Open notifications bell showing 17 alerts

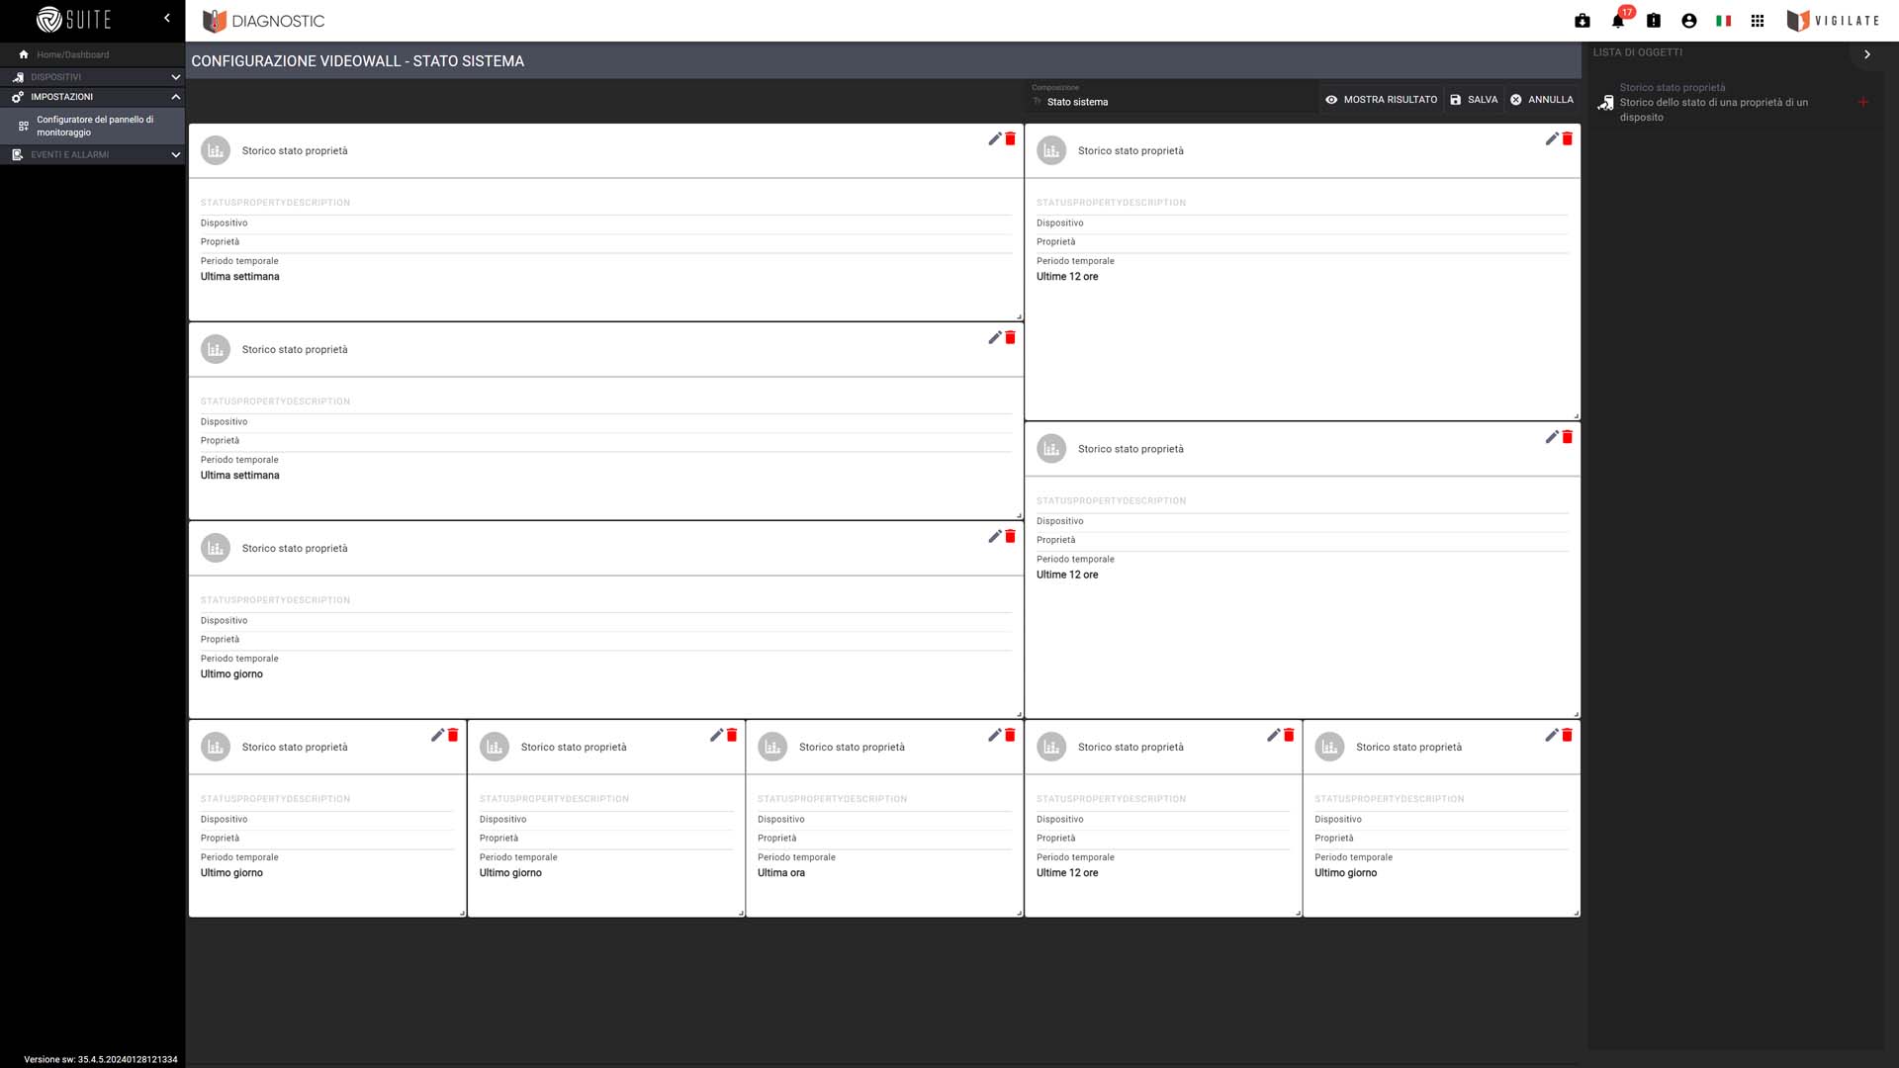pos(1619,20)
